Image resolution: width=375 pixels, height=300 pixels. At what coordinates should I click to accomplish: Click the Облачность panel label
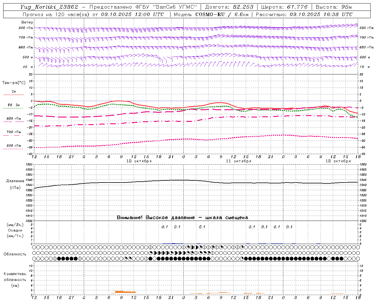(x=15, y=254)
